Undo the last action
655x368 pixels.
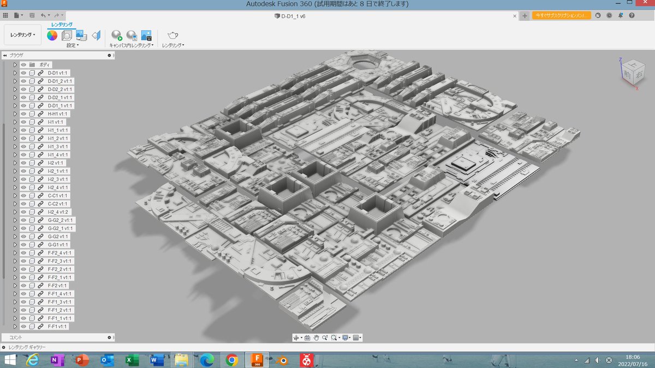[x=44, y=15]
